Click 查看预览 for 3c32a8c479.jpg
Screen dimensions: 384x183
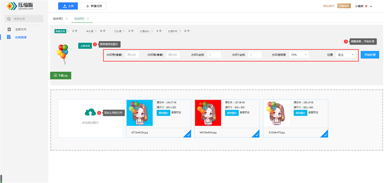[x=313, y=113]
